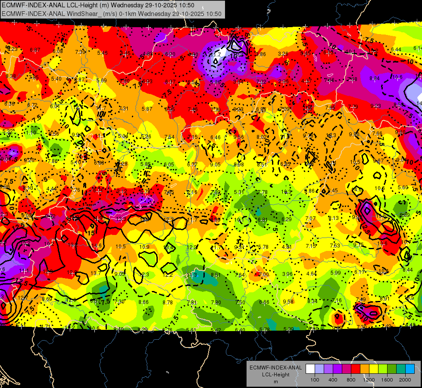This screenshot has width=422, height=388.
Task: Click LCL-Height label in legend box
Action: [x=275, y=375]
